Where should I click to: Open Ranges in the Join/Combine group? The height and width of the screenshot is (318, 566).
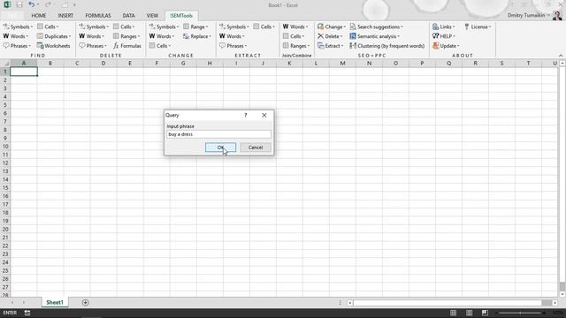pyautogui.click(x=296, y=46)
